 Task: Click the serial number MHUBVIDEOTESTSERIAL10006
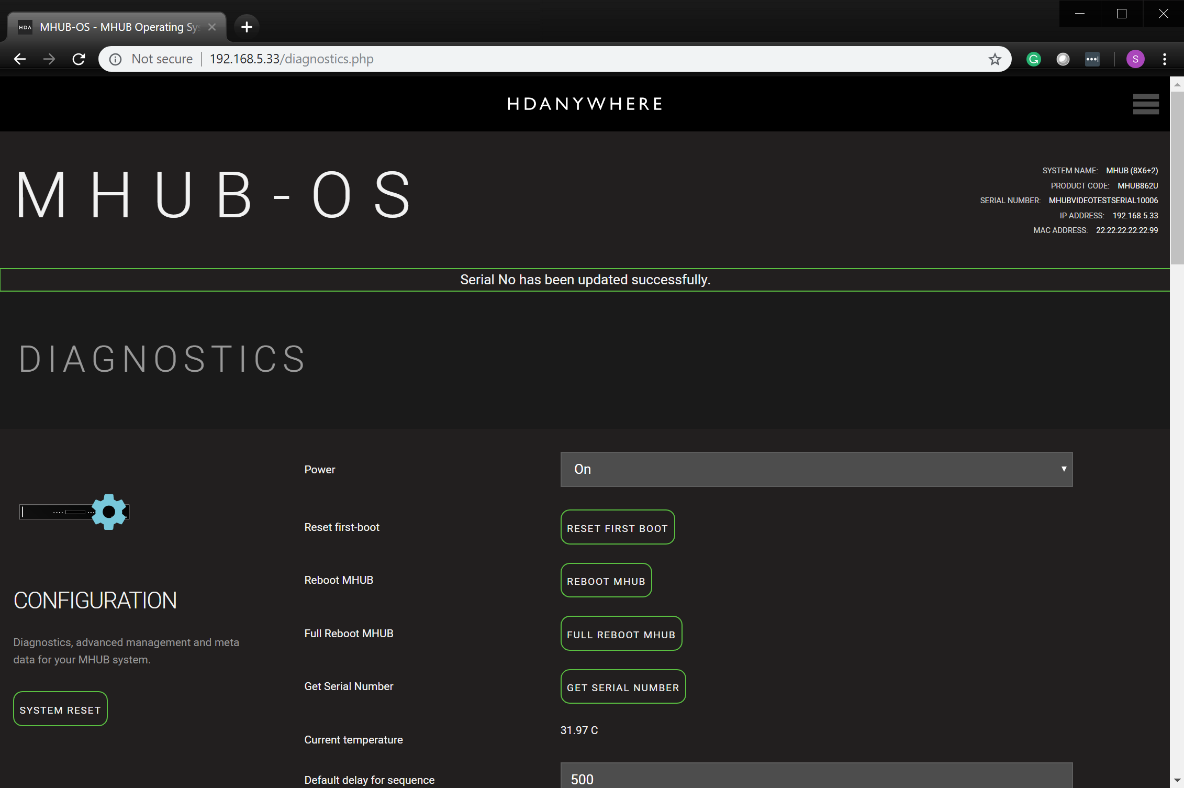(1103, 201)
